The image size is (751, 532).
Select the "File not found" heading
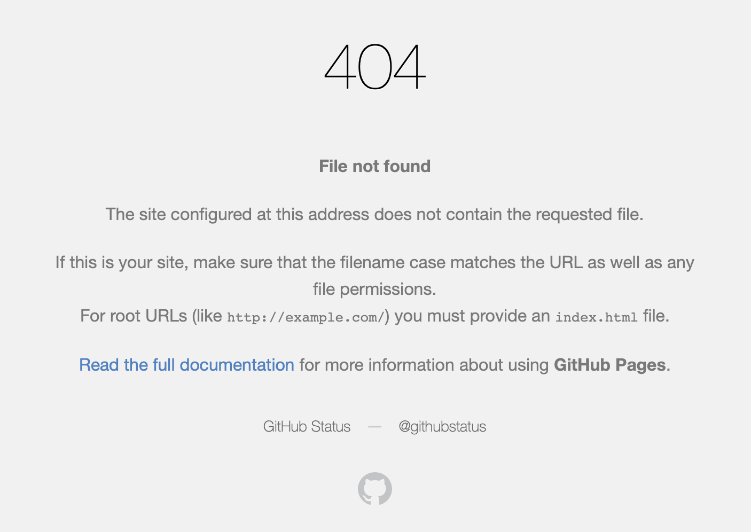pyautogui.click(x=374, y=166)
